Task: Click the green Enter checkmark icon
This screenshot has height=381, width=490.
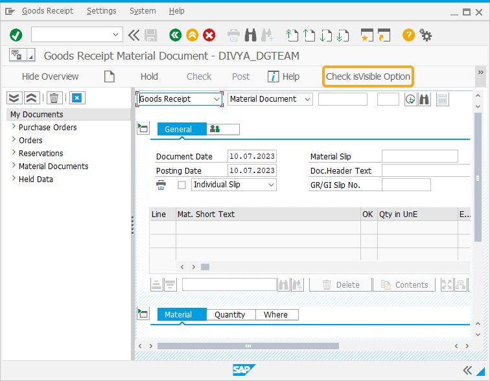Action: pyautogui.click(x=16, y=35)
